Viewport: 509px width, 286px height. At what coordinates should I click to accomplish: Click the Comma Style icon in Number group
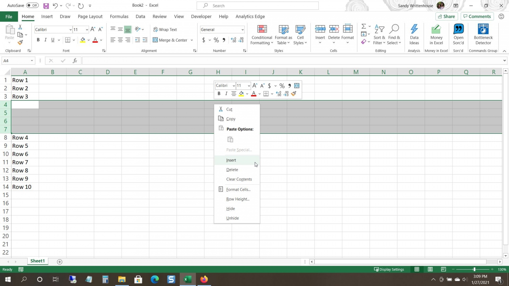tap(224, 40)
